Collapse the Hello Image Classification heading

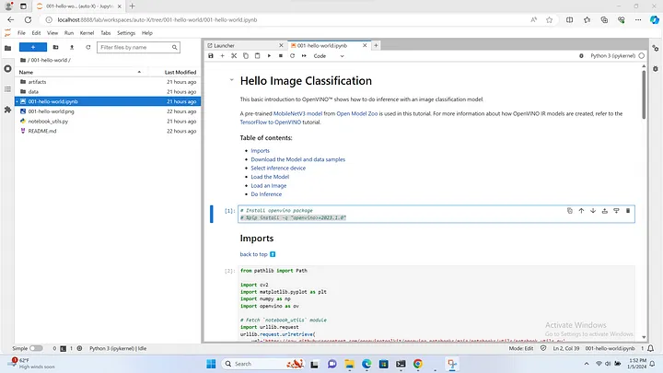click(x=231, y=81)
